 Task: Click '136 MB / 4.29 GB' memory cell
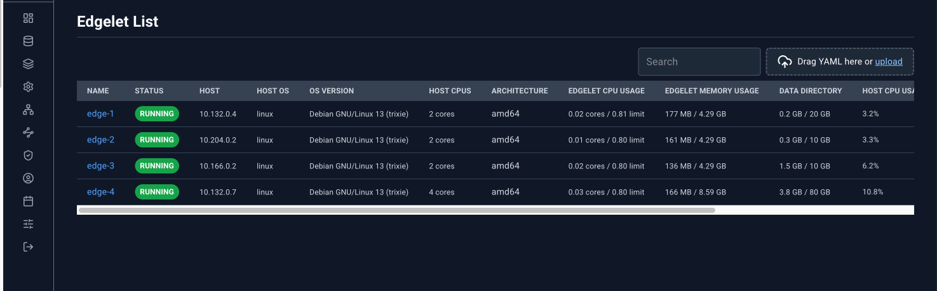click(696, 166)
